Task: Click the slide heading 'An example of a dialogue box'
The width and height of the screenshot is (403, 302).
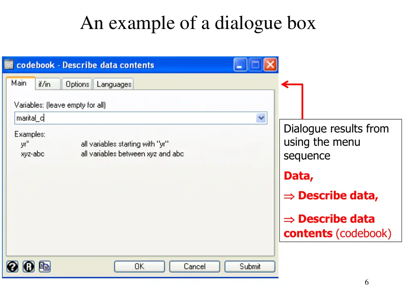Action: coord(198,23)
